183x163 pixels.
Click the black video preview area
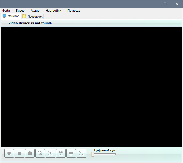coord(91,87)
